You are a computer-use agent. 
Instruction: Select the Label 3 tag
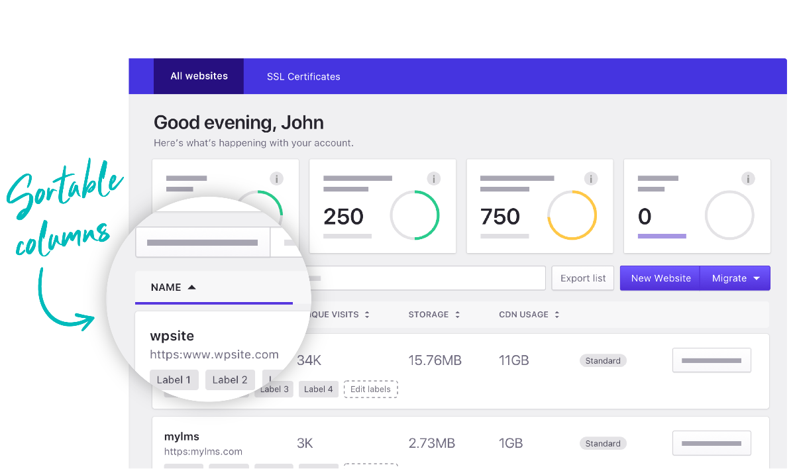pyautogui.click(x=274, y=390)
